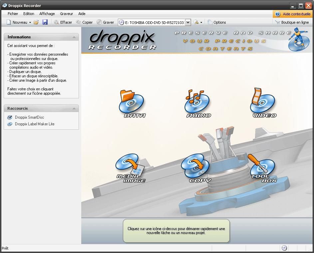The height and width of the screenshot is (253, 314).
Task: Start a DATA disc project
Action: click(132, 104)
